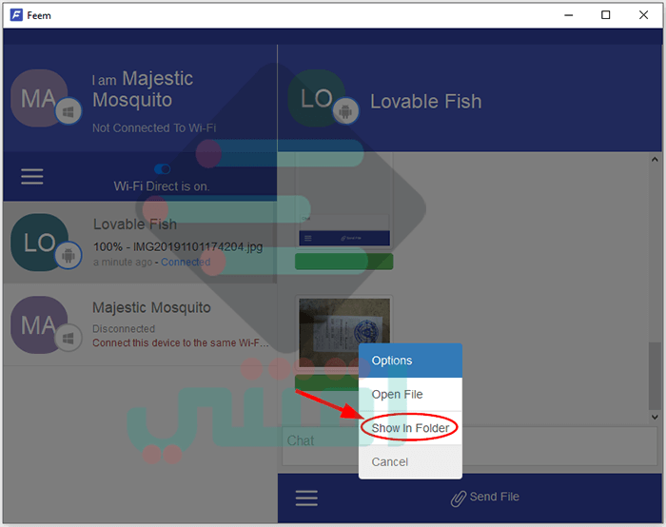The width and height of the screenshot is (666, 527).
Task: Select the Majestic Mosquito device name in list
Action: [x=151, y=307]
